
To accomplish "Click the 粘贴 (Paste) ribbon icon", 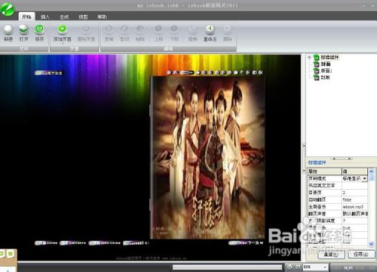I will (140, 32).
